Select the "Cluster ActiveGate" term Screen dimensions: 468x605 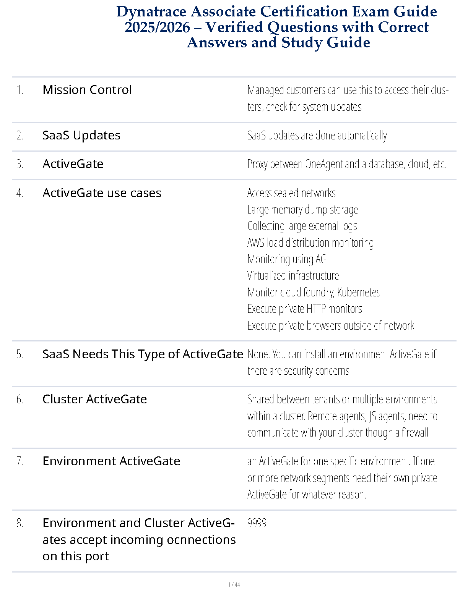coord(95,399)
